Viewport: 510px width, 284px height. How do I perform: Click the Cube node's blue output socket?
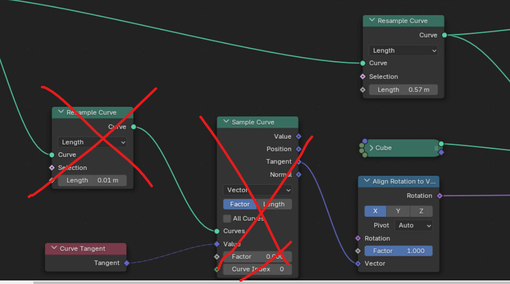coord(441,152)
